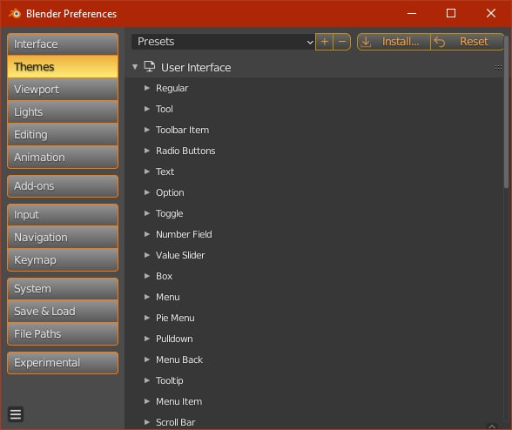
Task: Expand the Tool subsection
Action: [147, 109]
